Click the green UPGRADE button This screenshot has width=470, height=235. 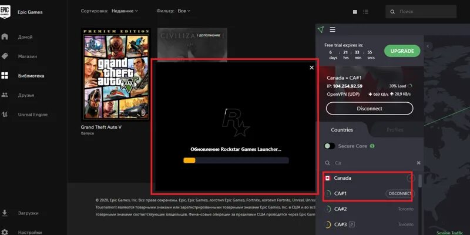[402, 51]
